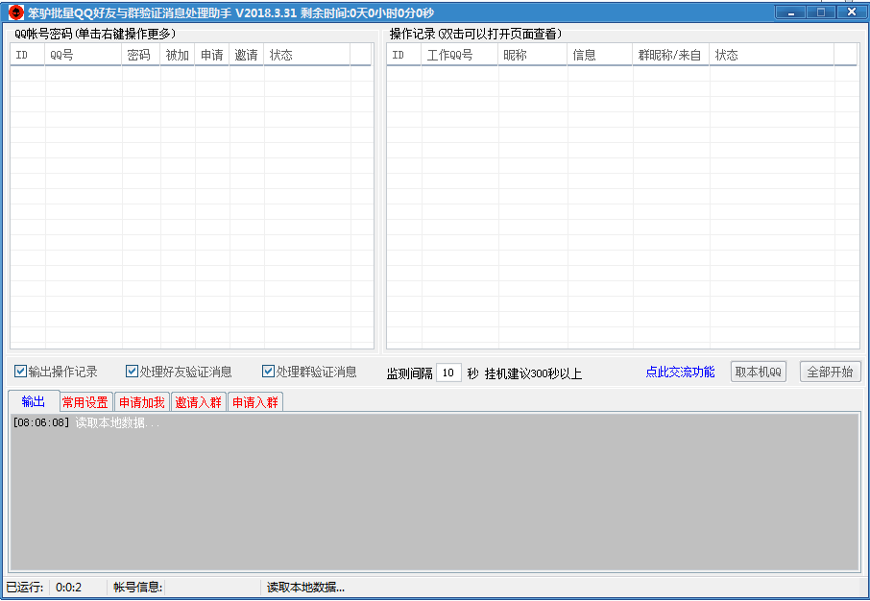Switch to the 输出 tab

pyautogui.click(x=34, y=401)
